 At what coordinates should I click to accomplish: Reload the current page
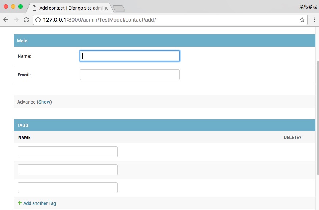coord(26,20)
